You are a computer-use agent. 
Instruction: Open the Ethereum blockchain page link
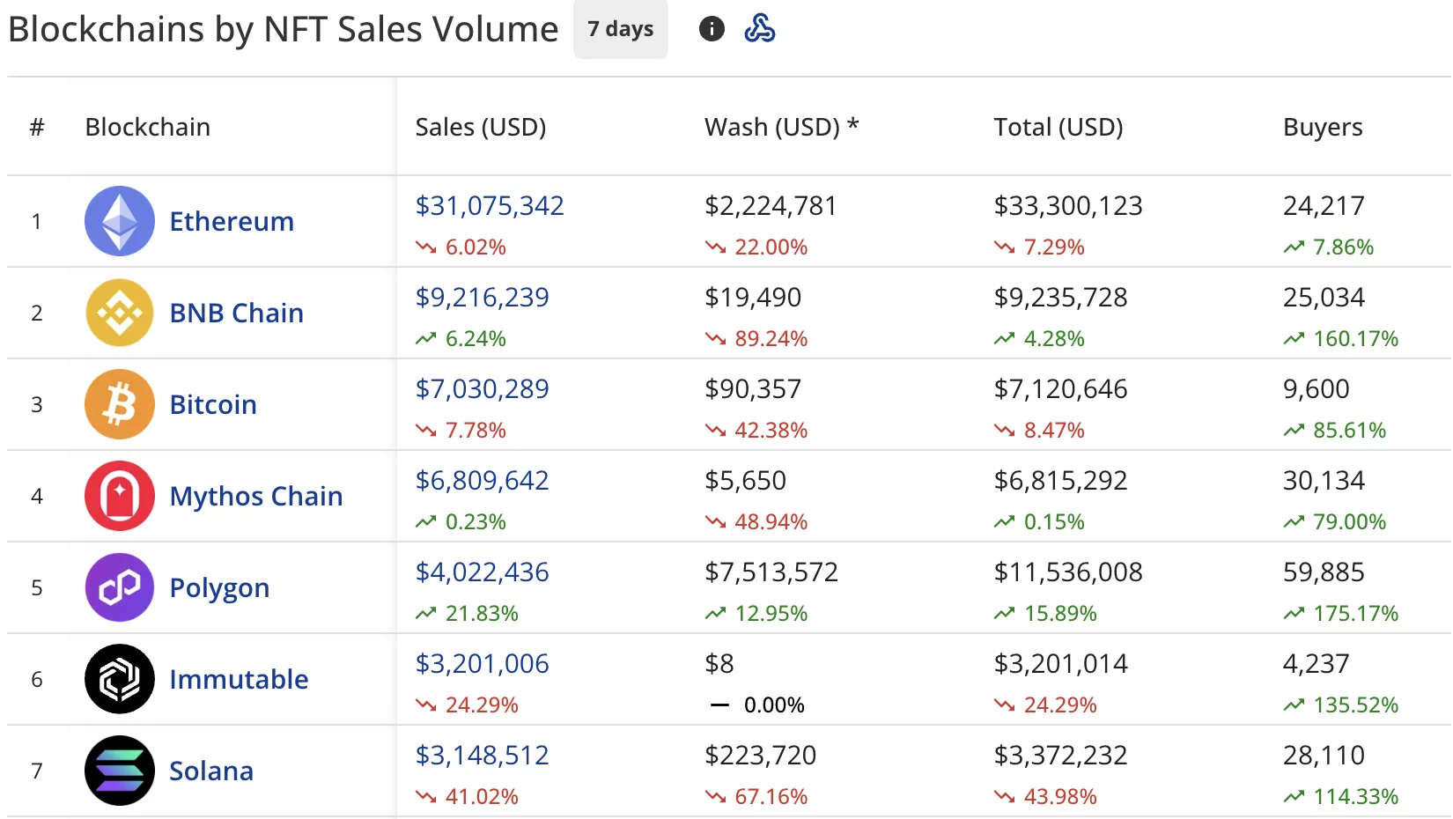231,221
